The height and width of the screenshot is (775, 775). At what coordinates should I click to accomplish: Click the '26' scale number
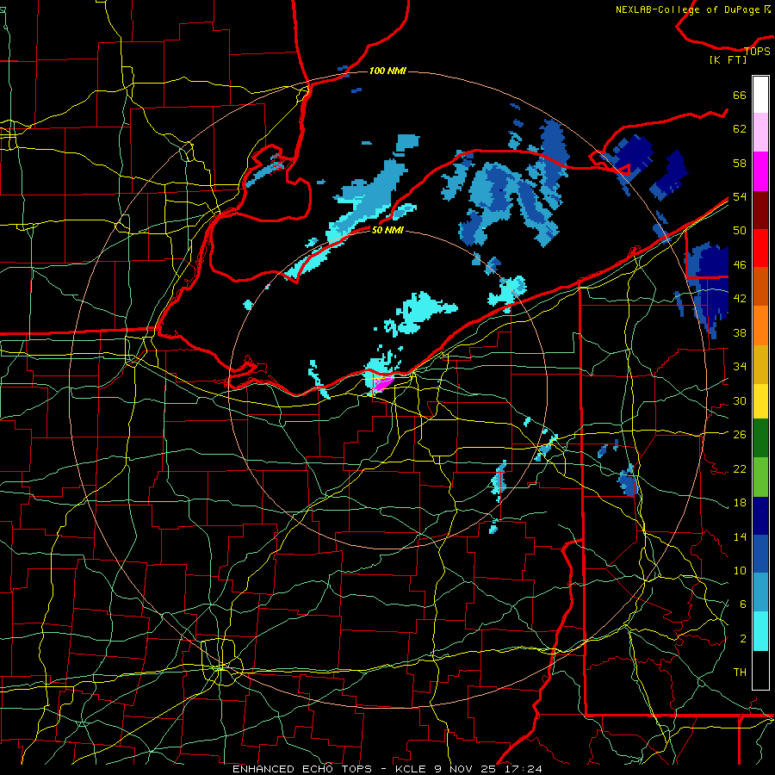coord(740,435)
